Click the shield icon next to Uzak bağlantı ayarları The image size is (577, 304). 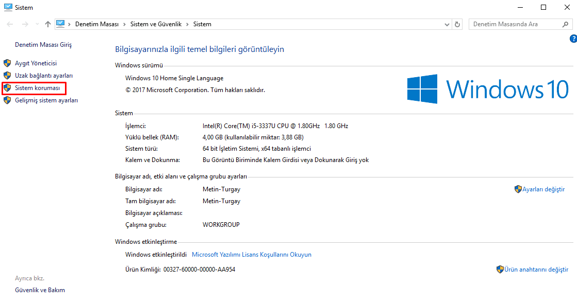coord(7,76)
